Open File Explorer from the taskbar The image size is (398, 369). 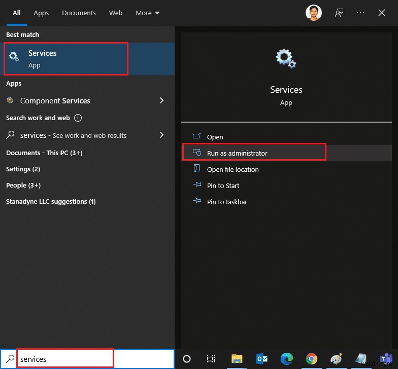point(237,359)
